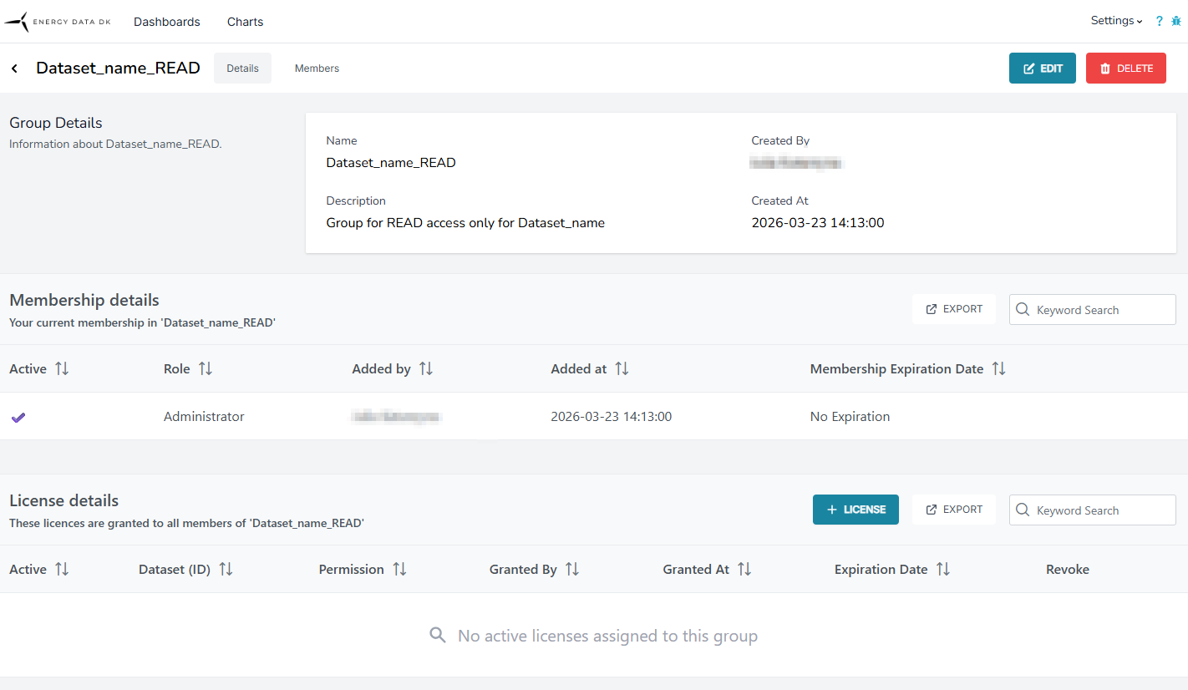Viewport: 1188px width, 690px height.
Task: Sort membership table by Active column
Action: pos(62,368)
